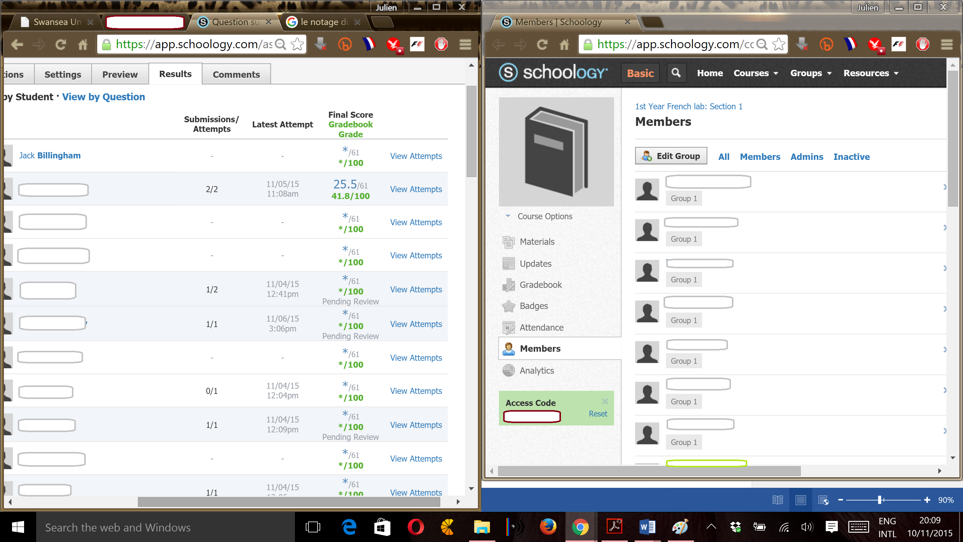
Task: Open the View by Question link
Action: click(103, 97)
